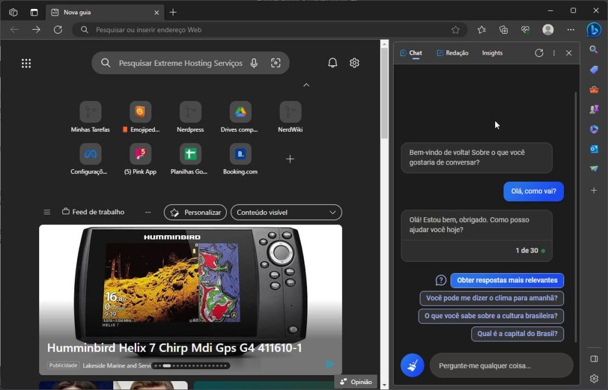Open the Emojipedia quick link

pos(140,117)
